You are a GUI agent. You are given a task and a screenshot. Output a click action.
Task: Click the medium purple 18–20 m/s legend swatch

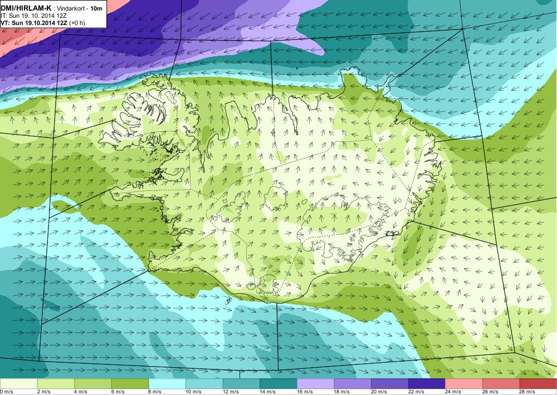coord(353,384)
